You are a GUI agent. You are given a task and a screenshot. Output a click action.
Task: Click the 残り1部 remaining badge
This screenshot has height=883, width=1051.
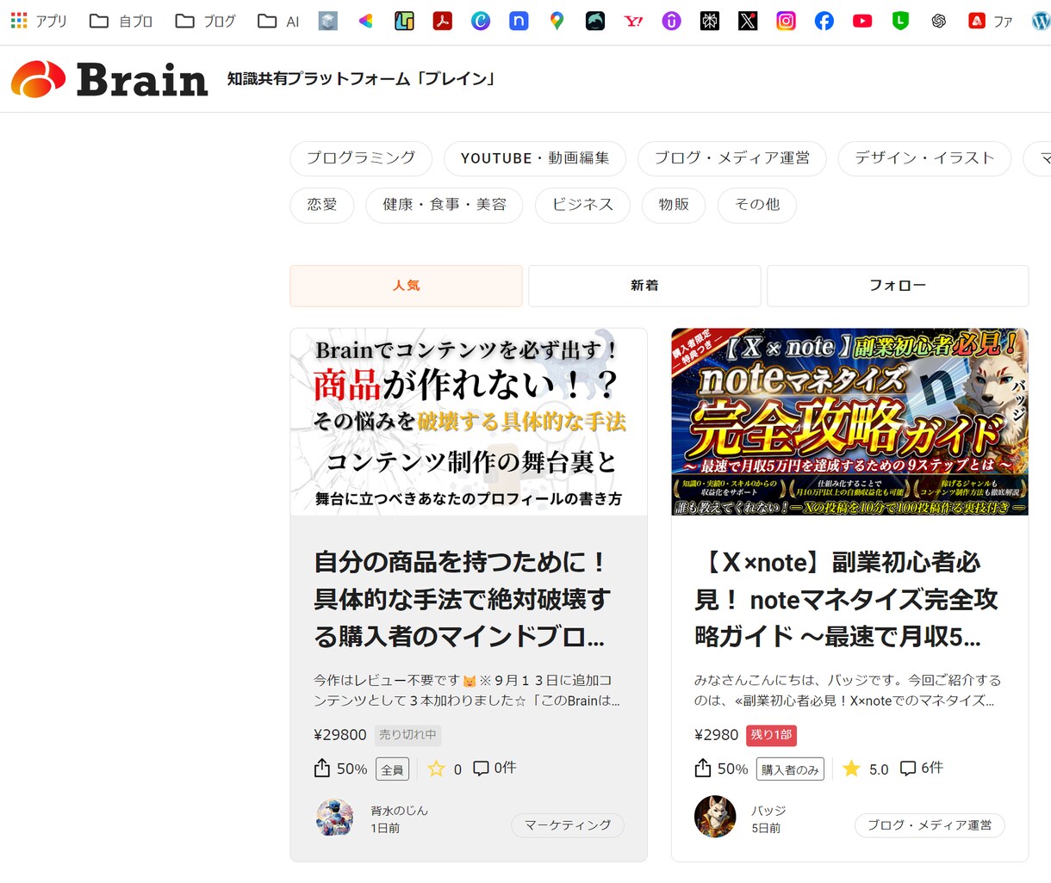[x=771, y=735]
